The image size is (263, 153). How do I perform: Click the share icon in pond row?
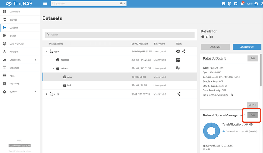(178, 94)
